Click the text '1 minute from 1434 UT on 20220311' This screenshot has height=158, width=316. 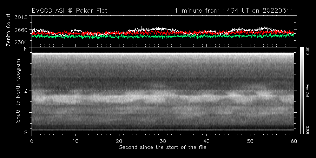(x=234, y=11)
